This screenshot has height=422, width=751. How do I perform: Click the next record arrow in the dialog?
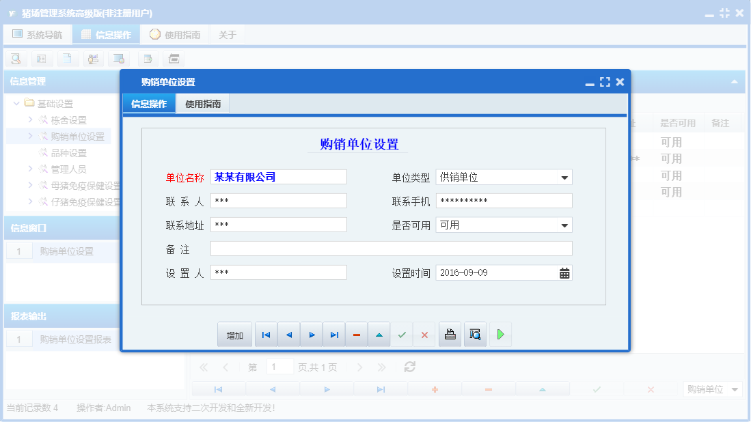pos(312,334)
